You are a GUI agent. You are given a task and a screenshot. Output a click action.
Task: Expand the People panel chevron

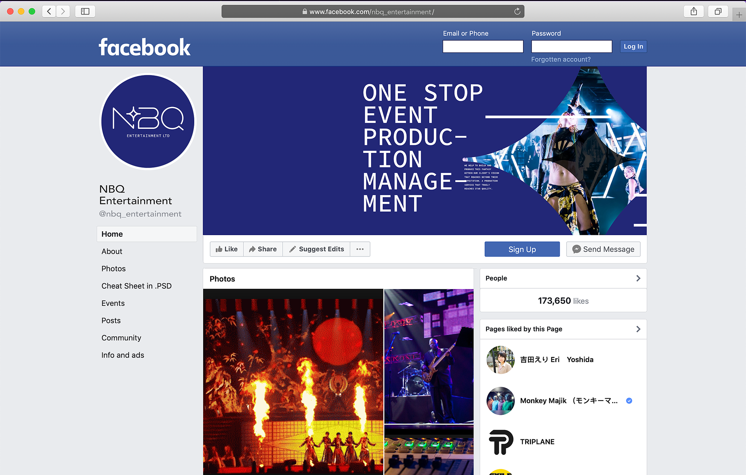coord(638,278)
